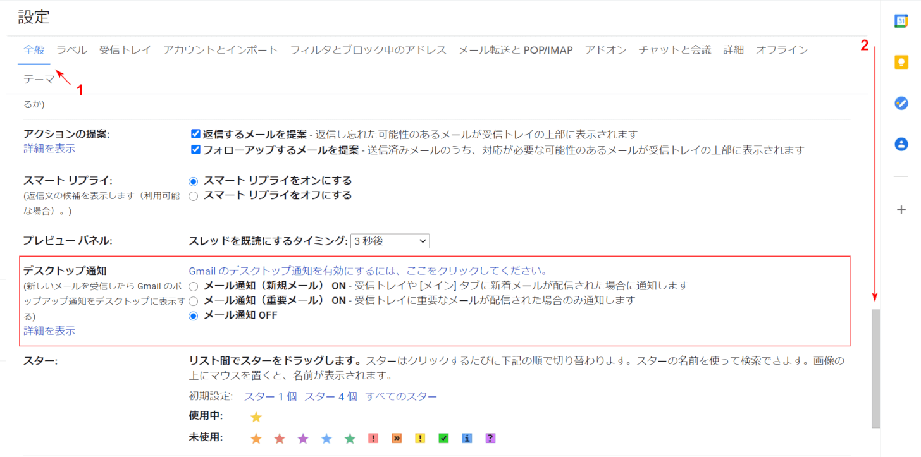Open the スレッドを既読にするタイミング dropdown
The height and width of the screenshot is (457, 921).
[390, 241]
